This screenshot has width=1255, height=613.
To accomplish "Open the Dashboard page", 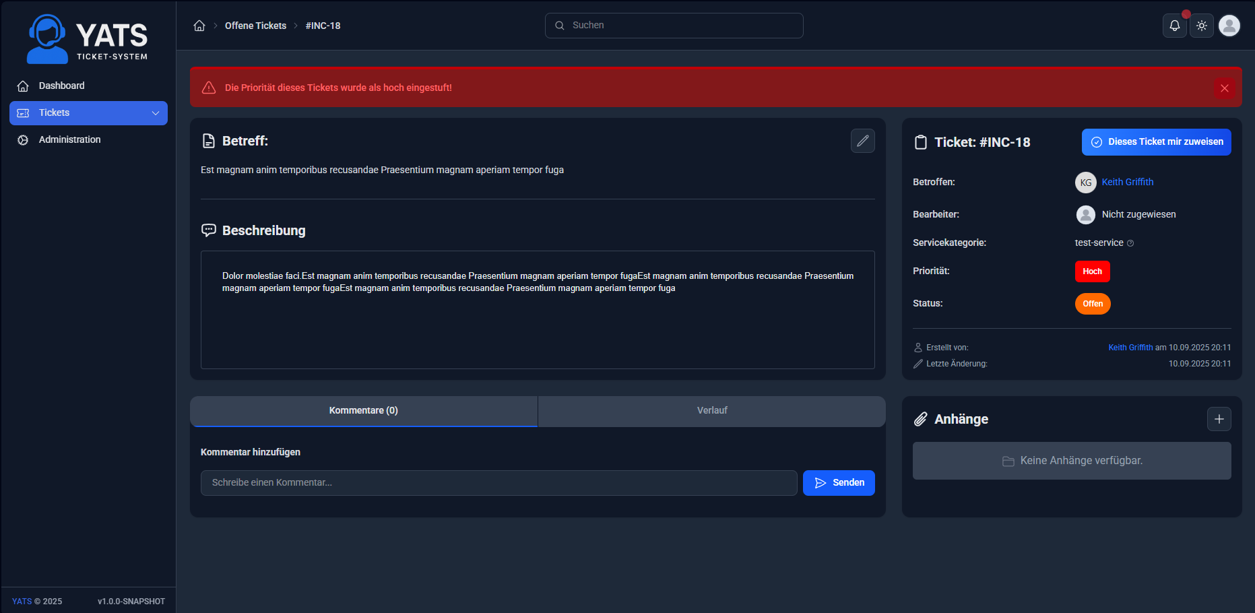I will (61, 86).
